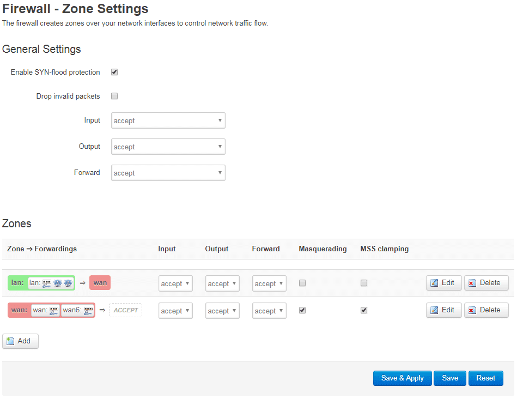Click the wan interface network icon
The height and width of the screenshot is (399, 517).
54,310
